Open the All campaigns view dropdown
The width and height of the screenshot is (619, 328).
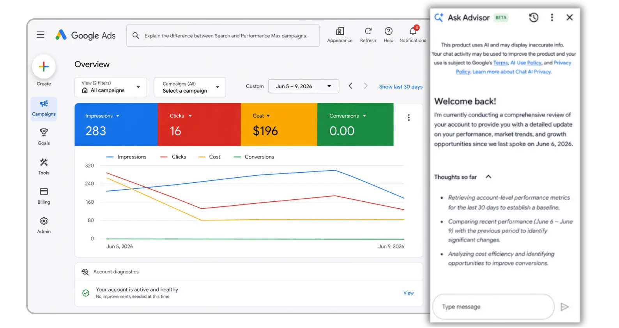pos(111,87)
